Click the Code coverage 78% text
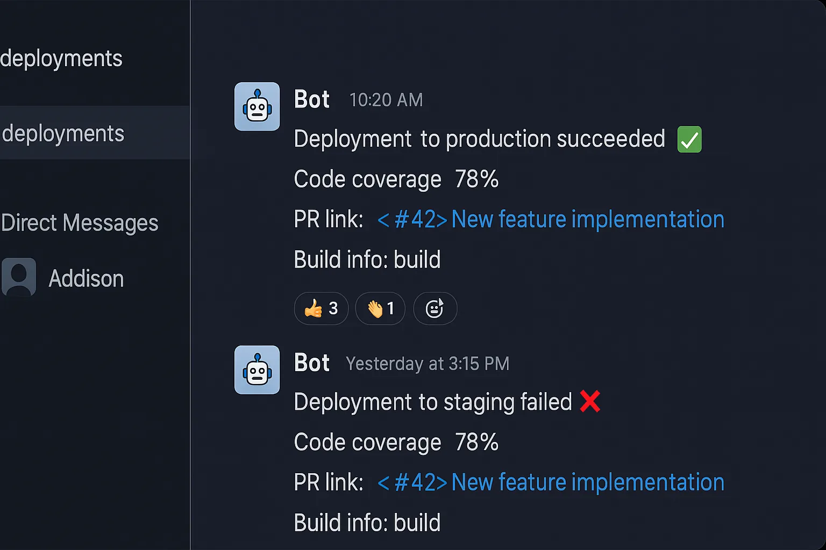Screen dimensions: 826x550 point(396,179)
